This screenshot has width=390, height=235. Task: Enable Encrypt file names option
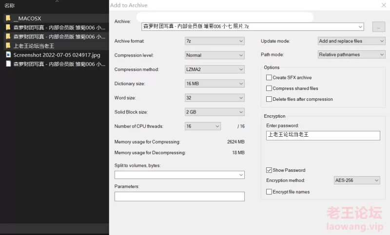[269, 192]
